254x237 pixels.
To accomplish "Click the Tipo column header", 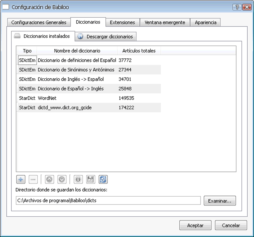I will [27, 51].
